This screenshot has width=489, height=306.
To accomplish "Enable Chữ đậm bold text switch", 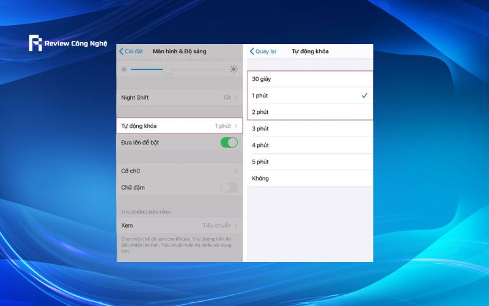I will pos(229,187).
